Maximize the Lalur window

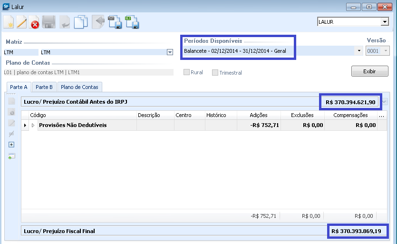pyautogui.click(x=369, y=7)
